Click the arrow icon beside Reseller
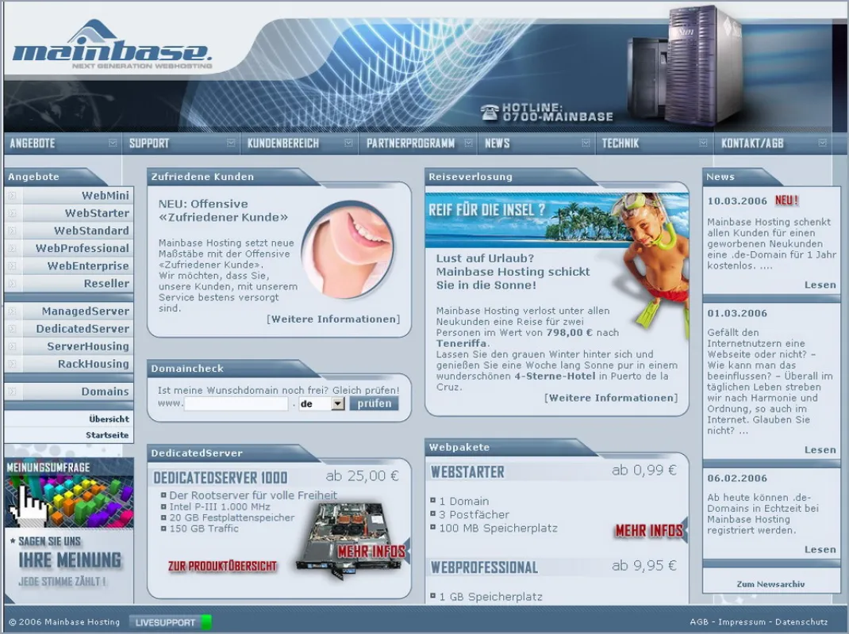This screenshot has width=849, height=634. click(12, 284)
